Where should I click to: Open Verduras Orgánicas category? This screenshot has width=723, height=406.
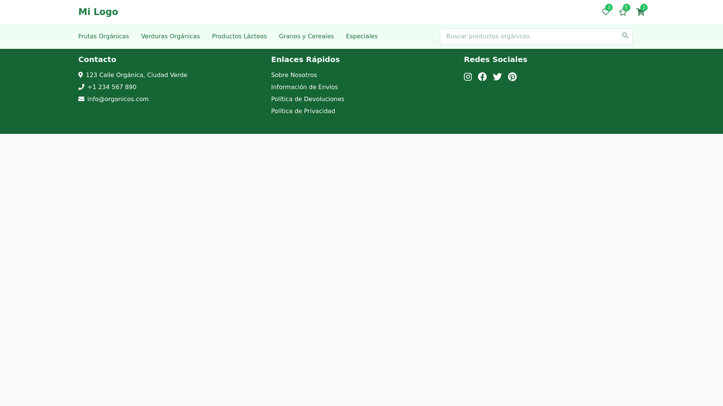coord(170,36)
